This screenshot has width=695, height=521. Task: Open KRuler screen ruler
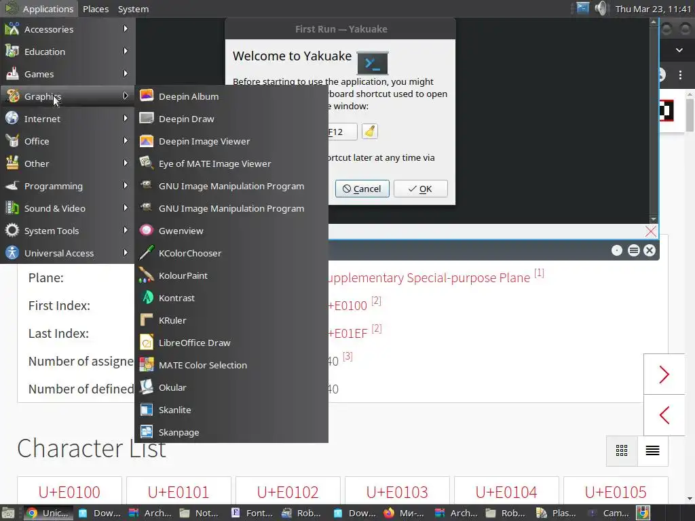point(231,320)
